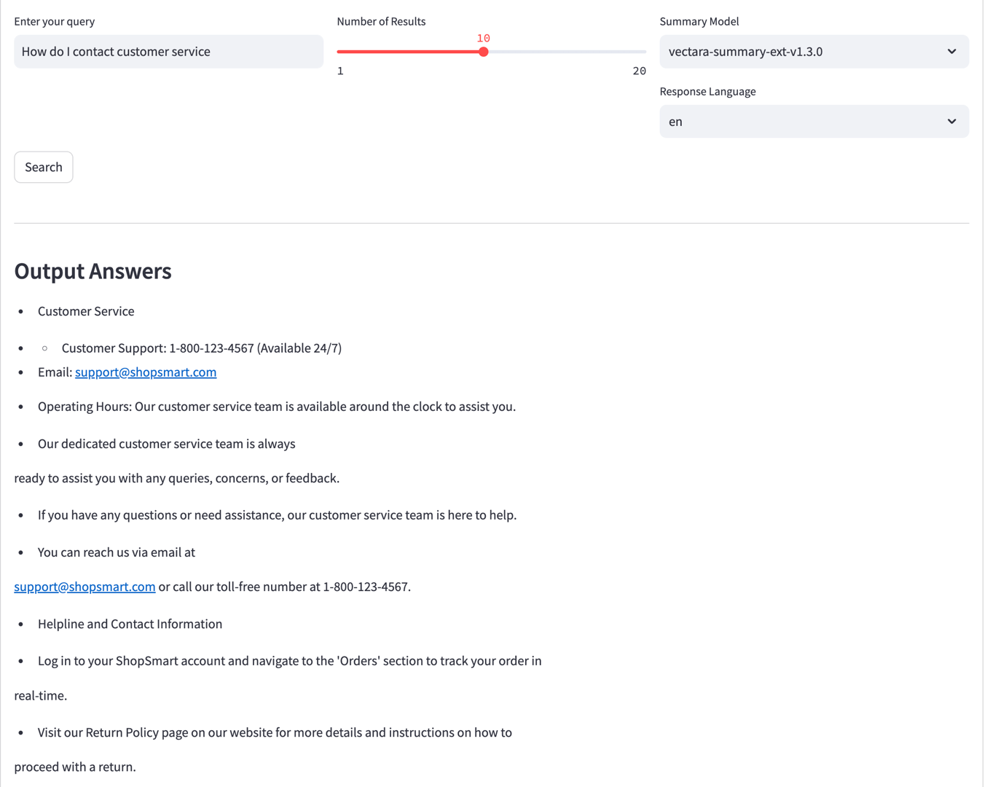This screenshot has height=787, width=990.
Task: Open the support@shopsmart.com link beside 'Email:'
Action: click(146, 372)
